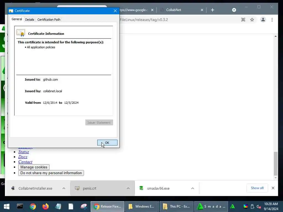This screenshot has width=283, height=212.
Task: Expand options for penis.crt download
Action: (128, 188)
